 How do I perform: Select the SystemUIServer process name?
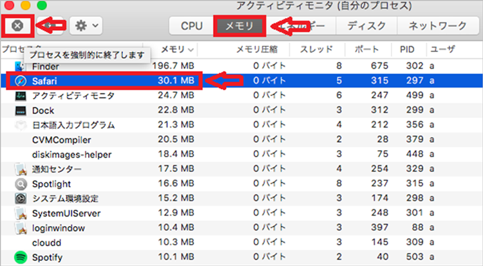click(66, 213)
